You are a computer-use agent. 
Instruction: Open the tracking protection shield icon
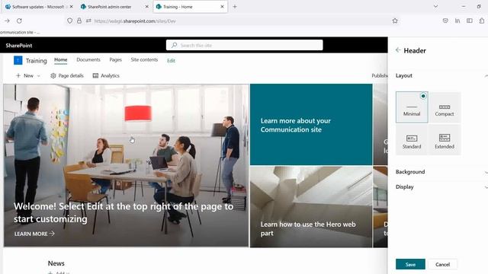(69, 21)
